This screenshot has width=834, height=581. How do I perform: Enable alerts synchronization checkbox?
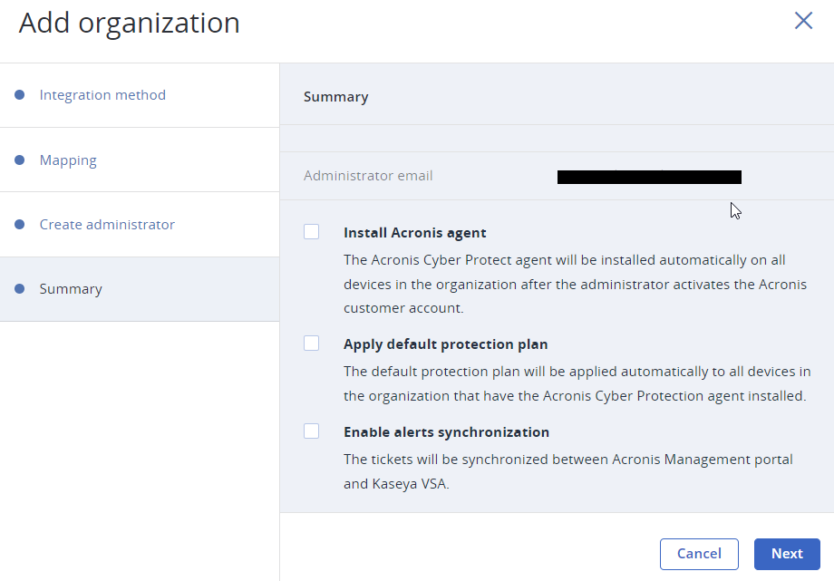pyautogui.click(x=312, y=431)
